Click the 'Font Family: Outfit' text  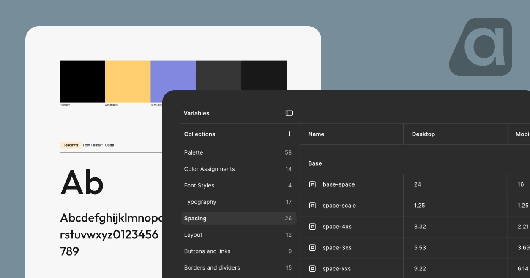(98, 145)
